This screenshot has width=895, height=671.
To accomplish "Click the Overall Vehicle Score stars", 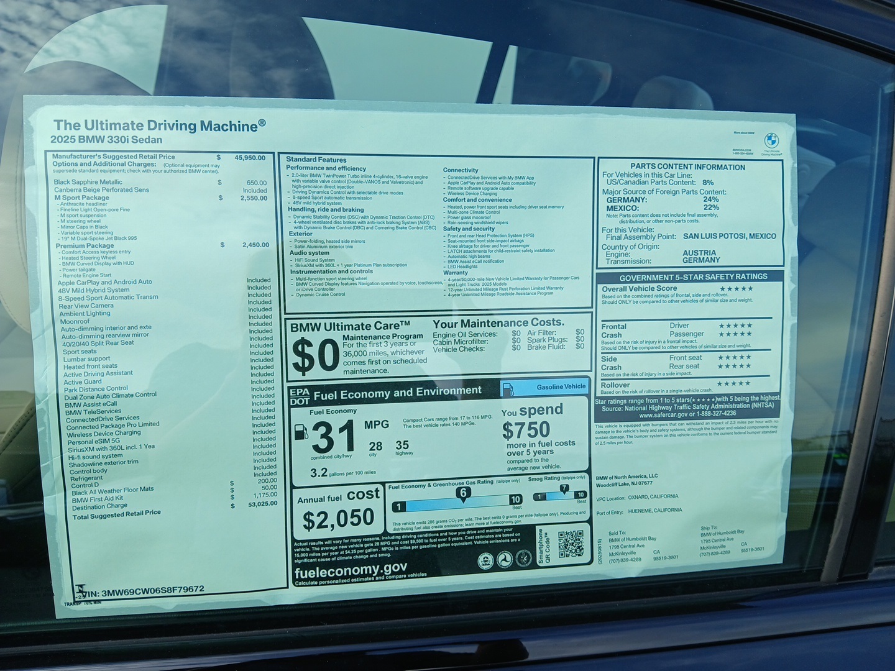I will coord(736,288).
